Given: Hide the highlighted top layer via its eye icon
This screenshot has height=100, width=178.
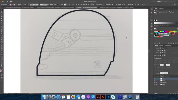Looking at the screenshot, I should [x=155, y=79].
